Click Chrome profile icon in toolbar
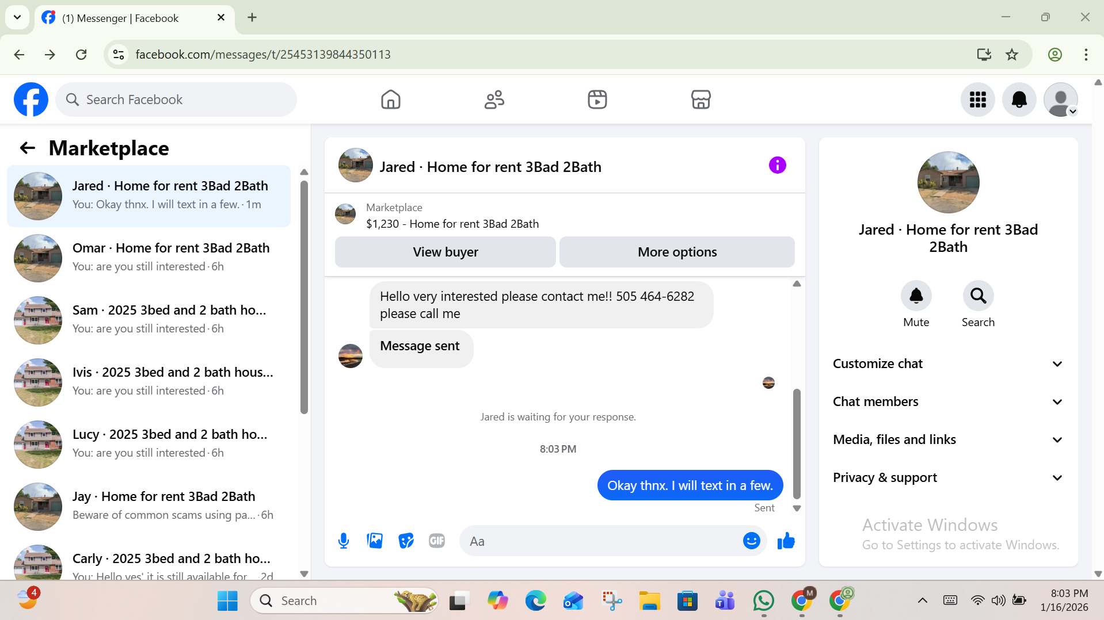Viewport: 1104px width, 620px height. [x=1054, y=55]
